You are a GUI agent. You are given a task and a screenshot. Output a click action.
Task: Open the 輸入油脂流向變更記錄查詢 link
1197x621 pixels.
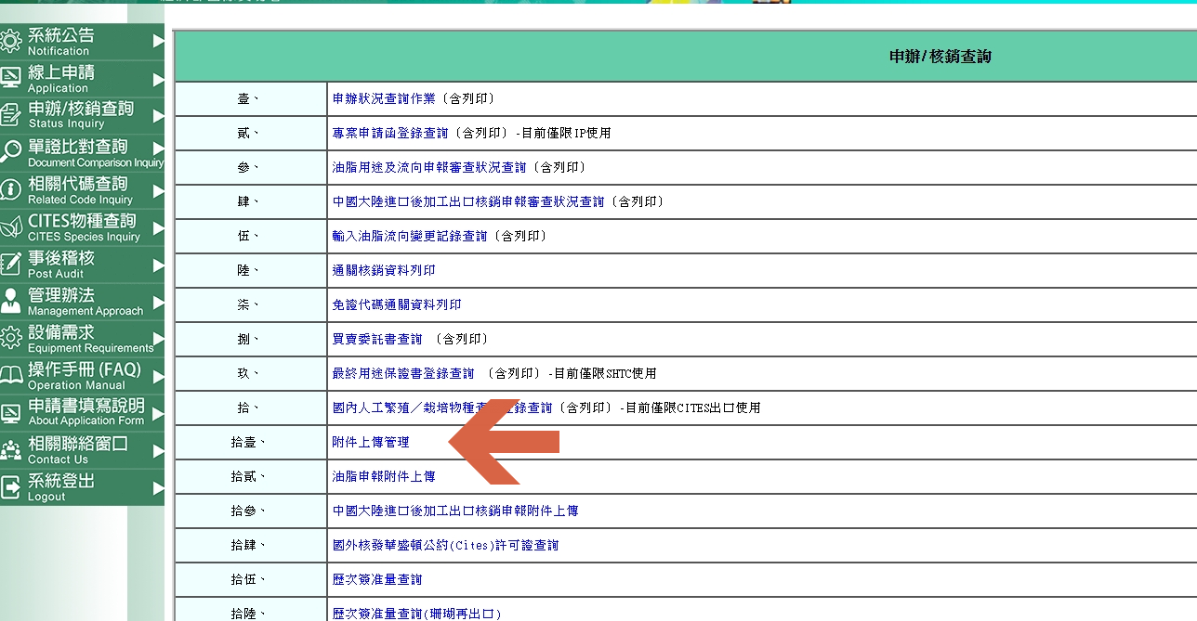coord(410,236)
